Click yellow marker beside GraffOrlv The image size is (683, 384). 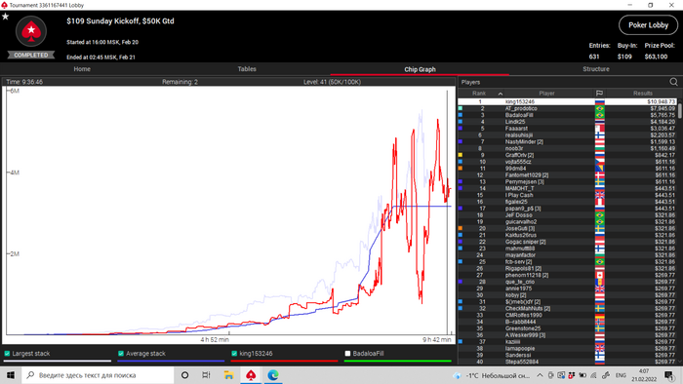point(461,155)
